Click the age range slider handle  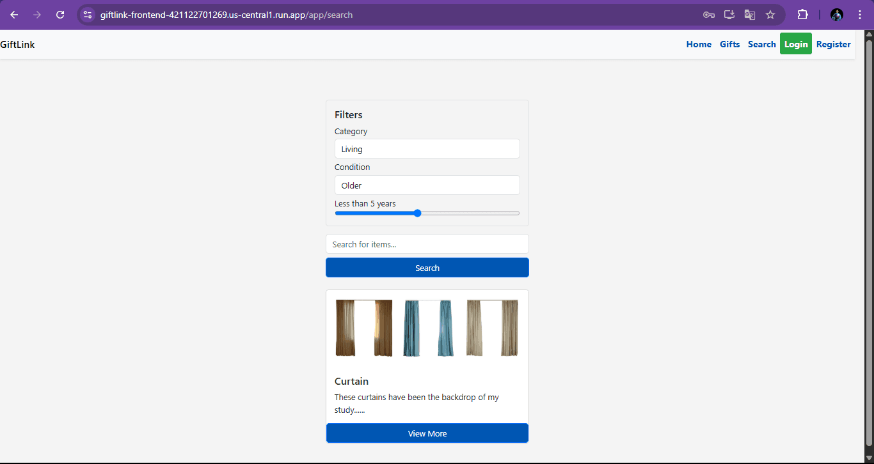click(x=417, y=213)
